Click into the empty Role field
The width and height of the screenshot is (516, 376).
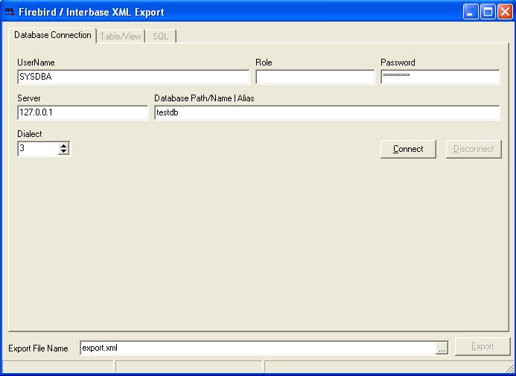pyautogui.click(x=315, y=77)
